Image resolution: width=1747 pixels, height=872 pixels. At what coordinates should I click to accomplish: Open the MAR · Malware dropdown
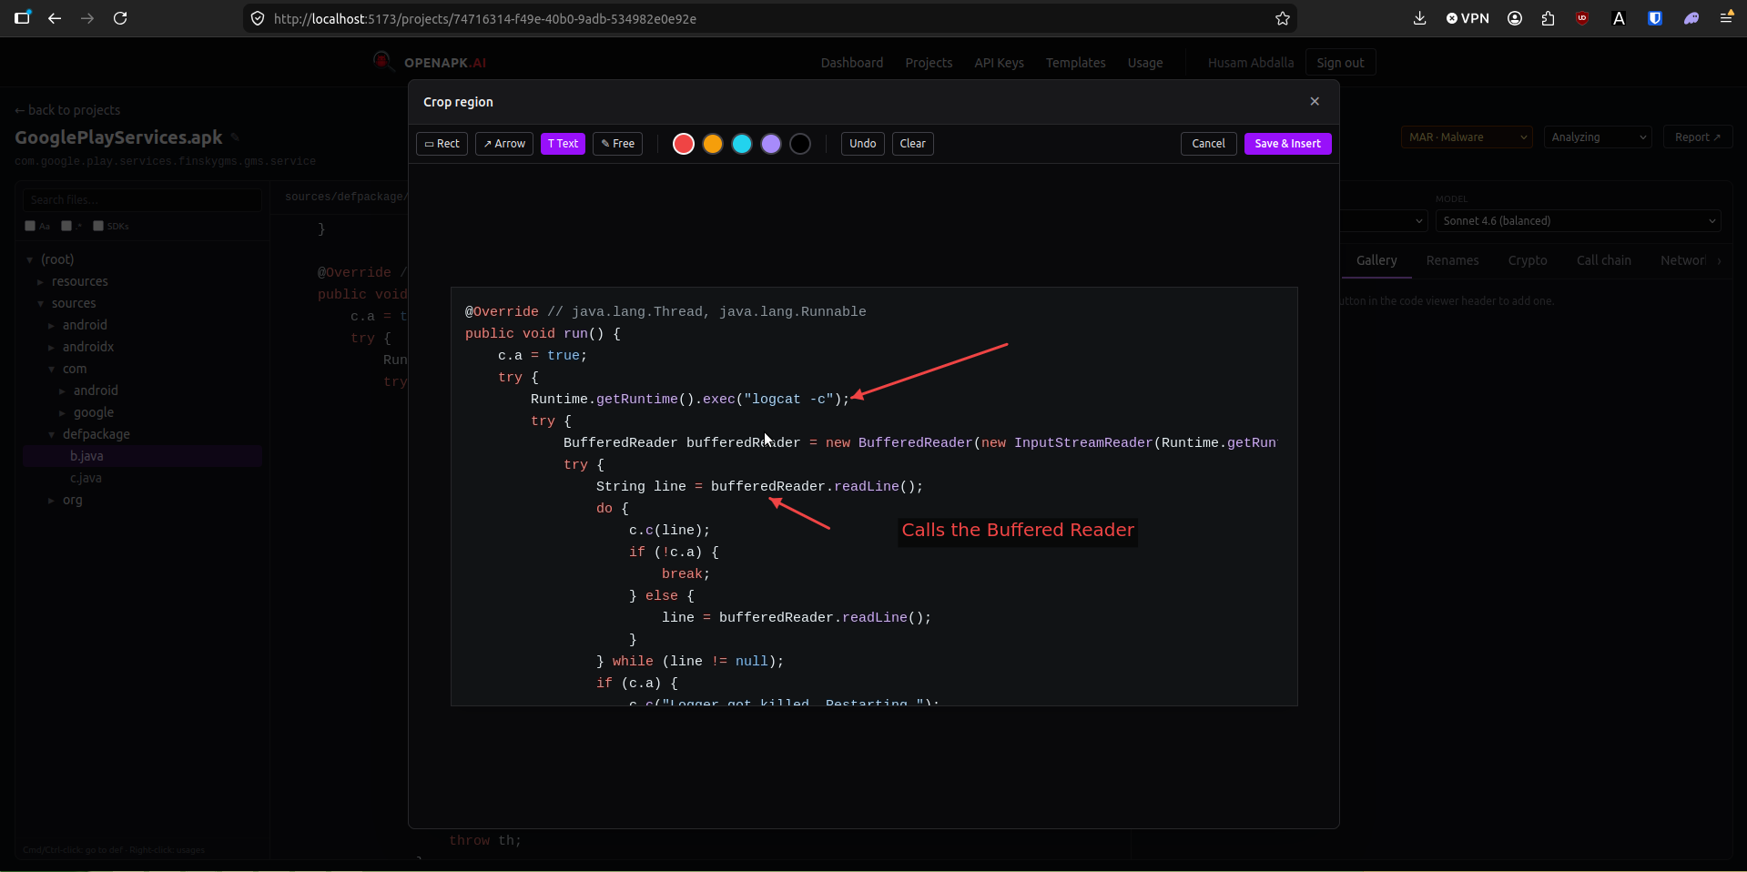[1467, 137]
